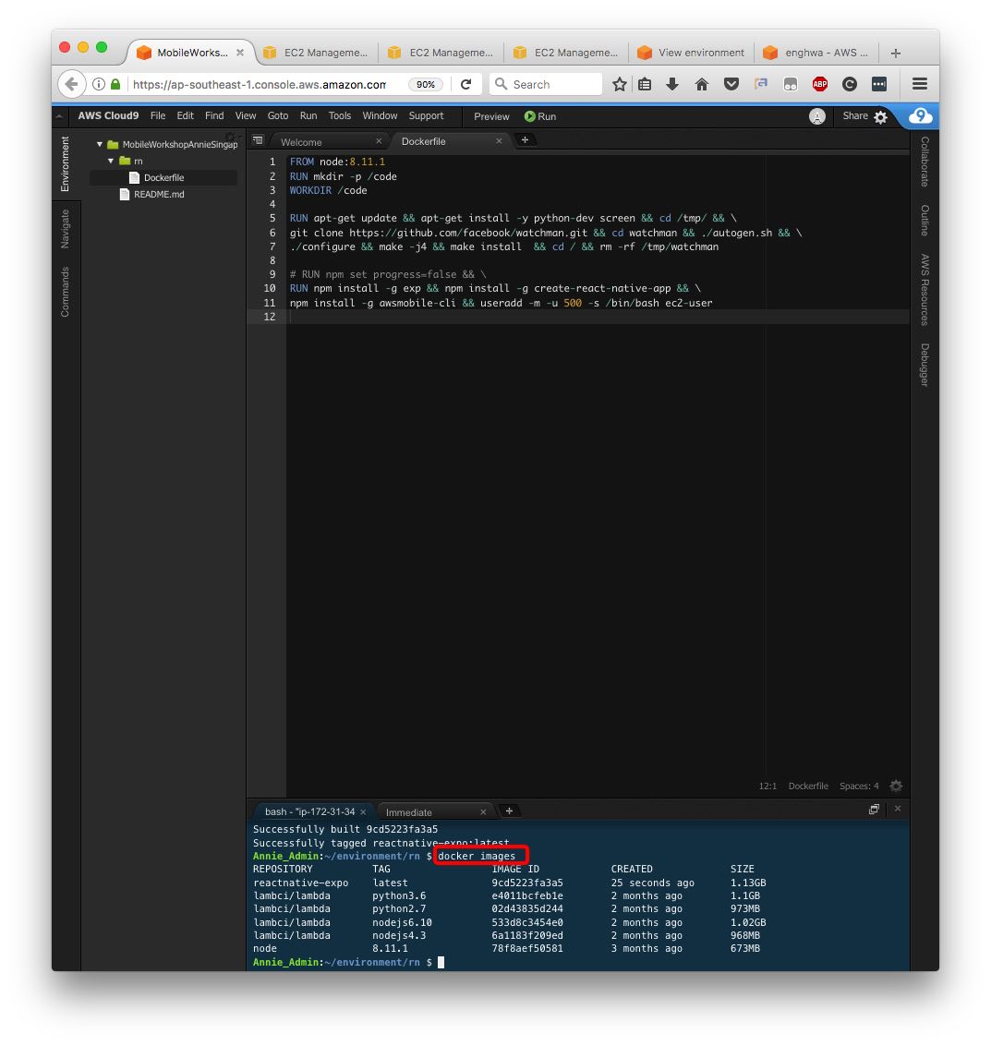Open the View menu
991x1045 pixels.
point(246,116)
